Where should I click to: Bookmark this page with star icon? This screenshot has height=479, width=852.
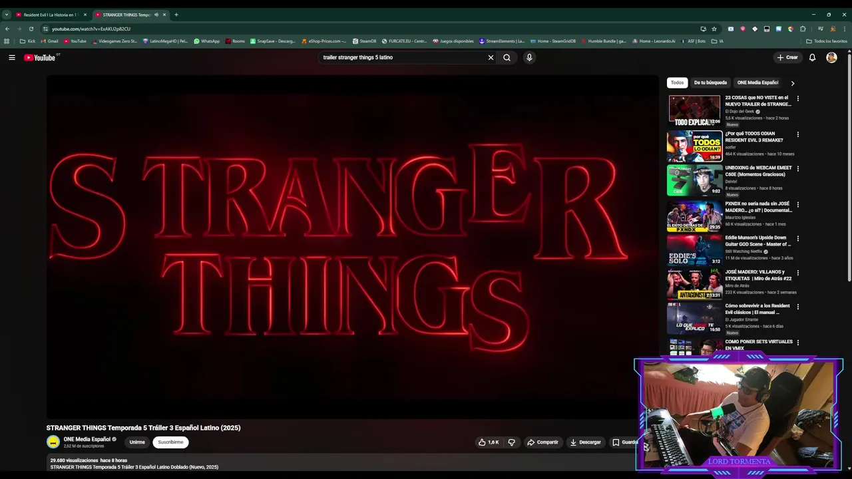click(x=714, y=29)
